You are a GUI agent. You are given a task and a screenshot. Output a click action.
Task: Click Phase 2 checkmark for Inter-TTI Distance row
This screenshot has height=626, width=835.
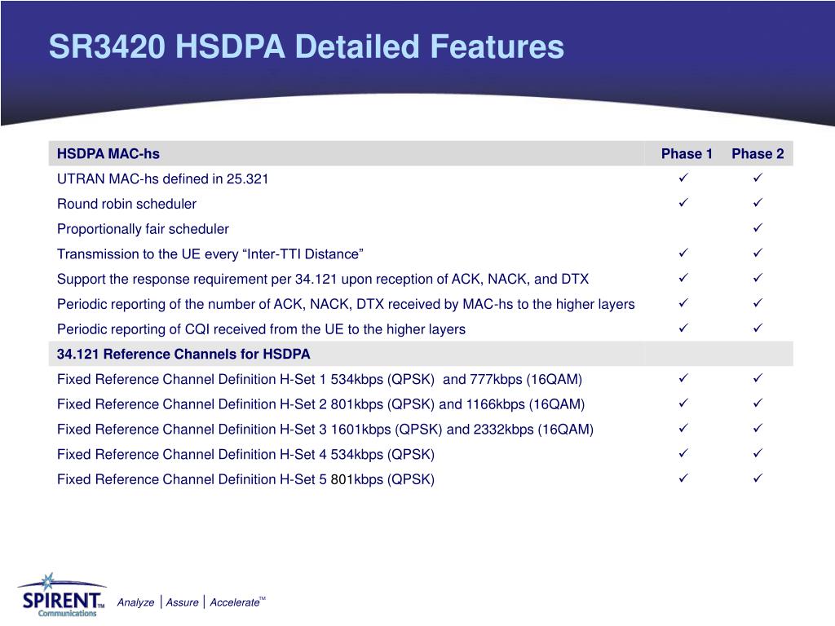(x=758, y=253)
